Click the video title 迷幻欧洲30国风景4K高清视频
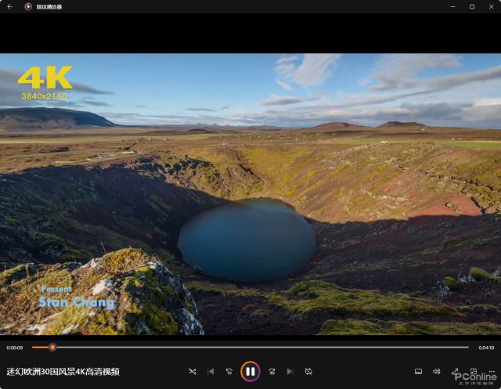Viewport: 501px width, 389px height. coord(63,372)
